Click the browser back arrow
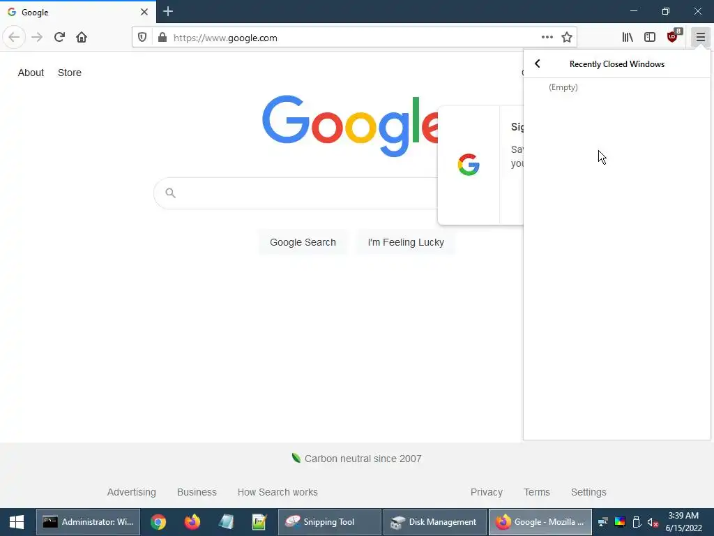714x536 pixels. tap(14, 38)
